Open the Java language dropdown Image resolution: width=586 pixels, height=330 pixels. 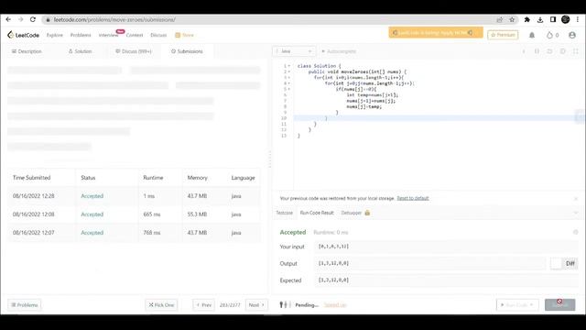pos(294,51)
